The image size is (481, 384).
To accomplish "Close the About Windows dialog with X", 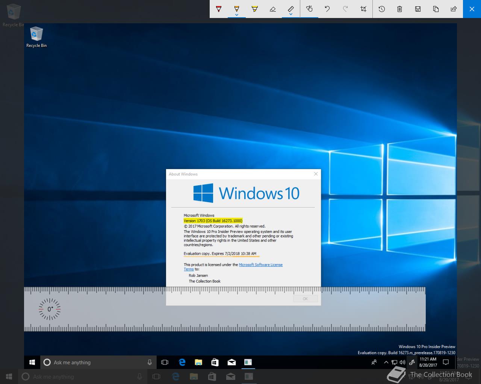I will (316, 174).
